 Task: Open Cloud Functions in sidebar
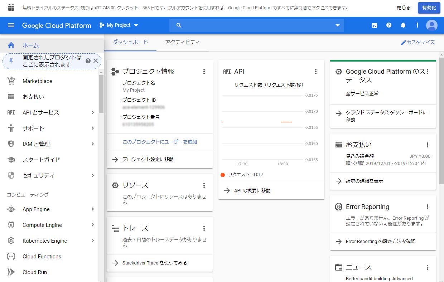point(42,257)
